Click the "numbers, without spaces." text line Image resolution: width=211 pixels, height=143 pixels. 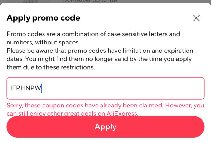point(43,43)
